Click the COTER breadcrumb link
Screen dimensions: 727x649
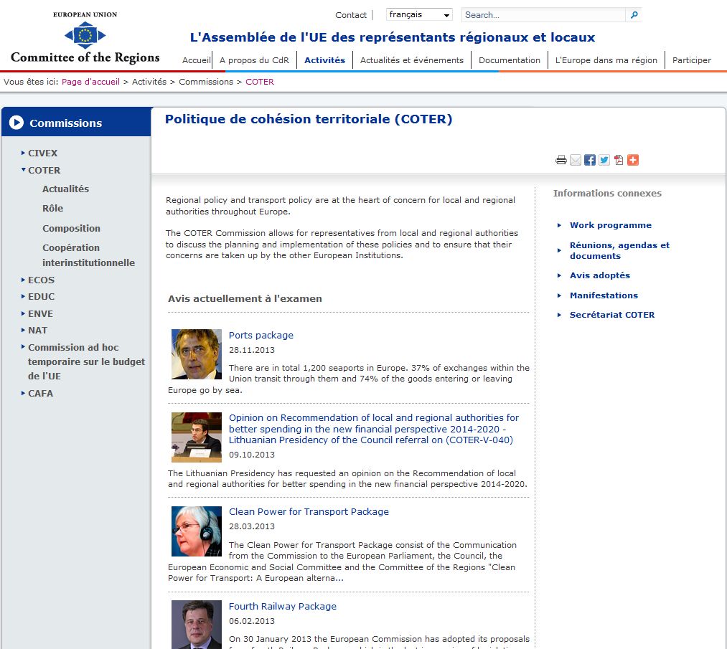pos(260,82)
